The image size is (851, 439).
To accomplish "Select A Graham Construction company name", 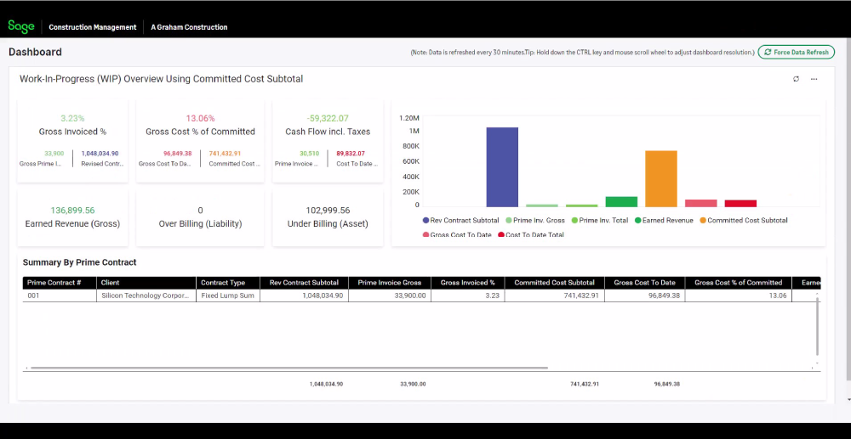I will coord(189,27).
